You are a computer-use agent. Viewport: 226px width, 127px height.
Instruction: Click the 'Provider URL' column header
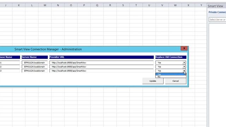click(101, 57)
